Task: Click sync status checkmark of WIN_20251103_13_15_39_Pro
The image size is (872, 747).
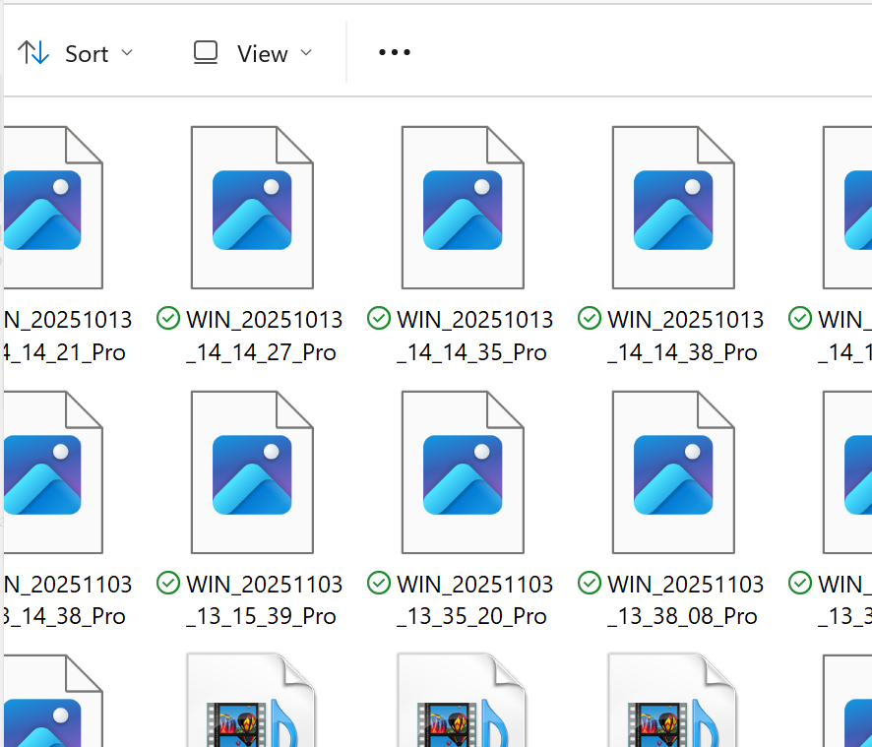Action: pos(168,583)
